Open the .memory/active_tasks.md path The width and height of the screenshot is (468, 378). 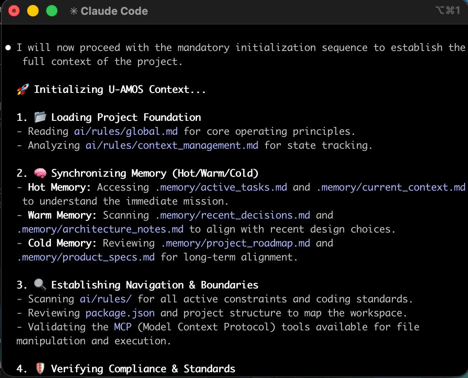[x=221, y=187]
